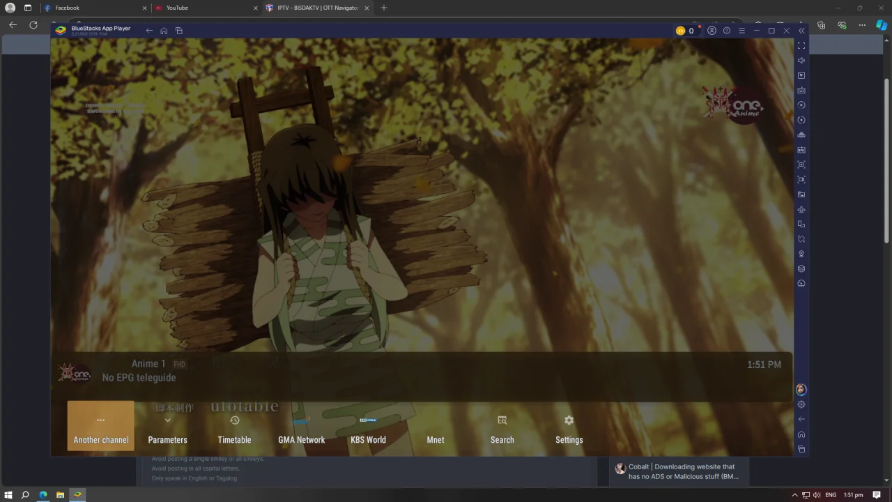This screenshot has height=502, width=892.
Task: Click the BlueStacks back arrow in title bar
Action: (x=149, y=31)
